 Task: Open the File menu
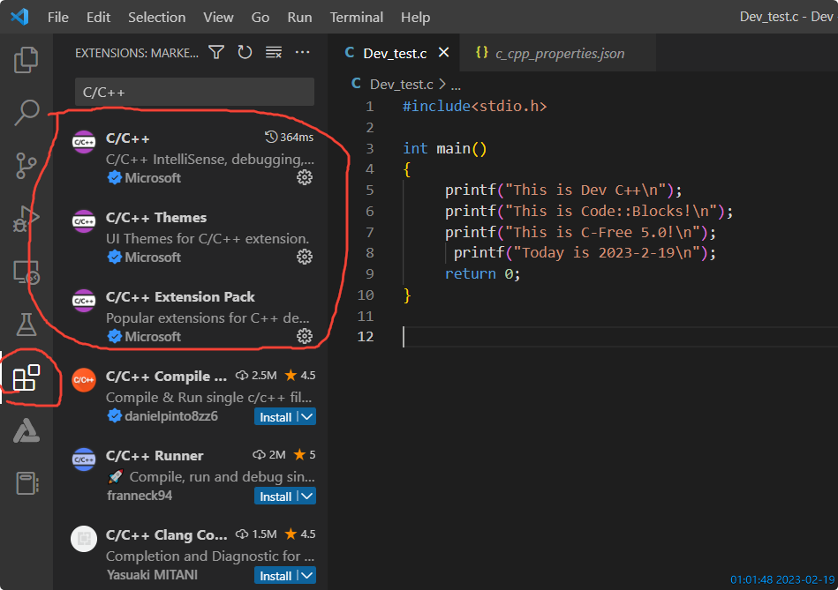point(57,17)
